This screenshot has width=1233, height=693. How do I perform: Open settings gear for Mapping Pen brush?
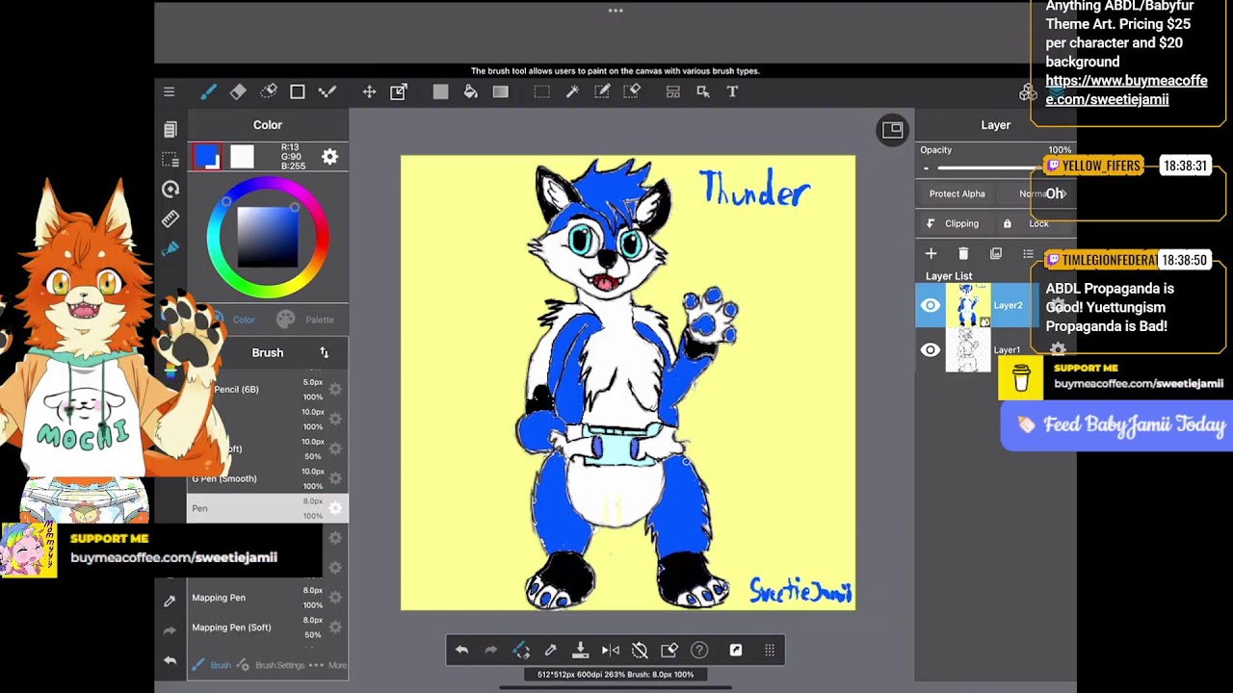click(335, 598)
